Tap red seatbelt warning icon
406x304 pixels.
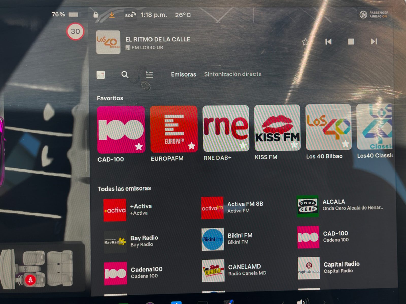[30, 280]
